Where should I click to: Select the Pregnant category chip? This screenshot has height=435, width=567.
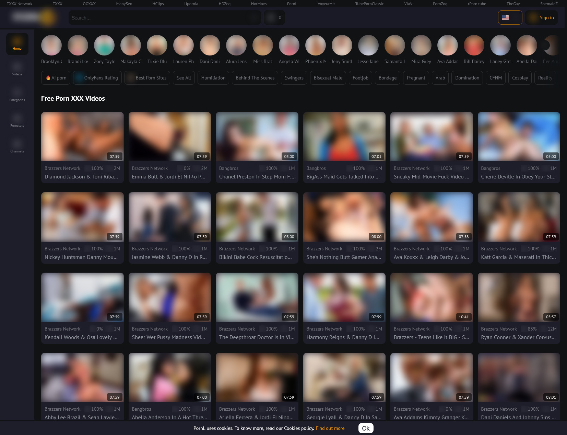tap(416, 78)
